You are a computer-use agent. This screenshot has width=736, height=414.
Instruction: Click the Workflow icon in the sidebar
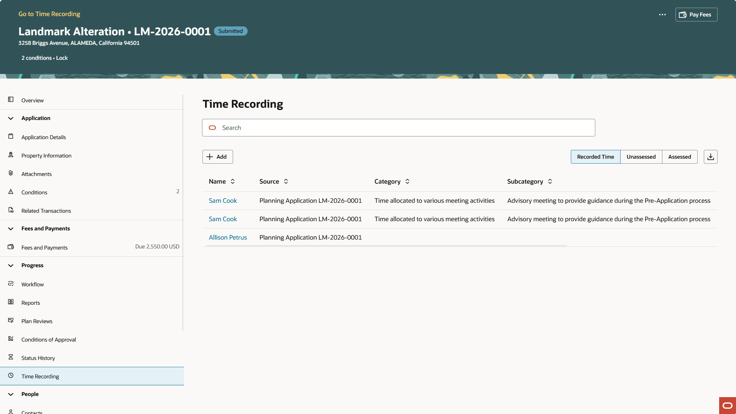[10, 283]
